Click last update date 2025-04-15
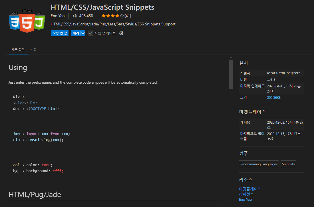The height and width of the screenshot is (207, 314). pos(284,89)
